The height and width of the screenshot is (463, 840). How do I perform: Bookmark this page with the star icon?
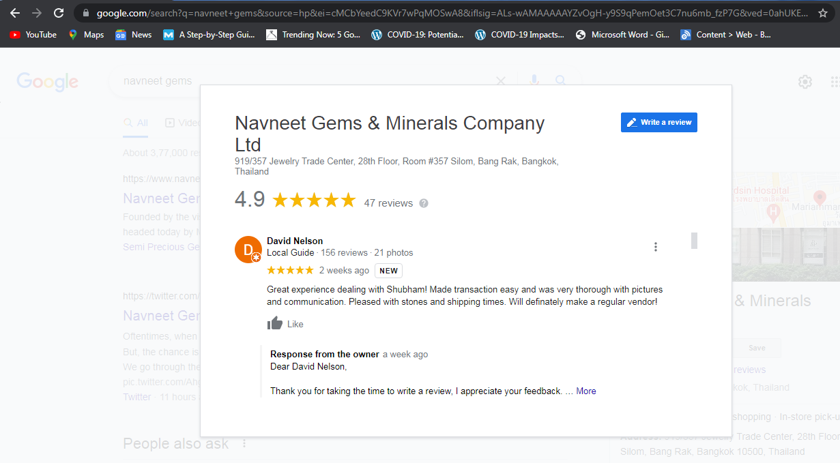822,12
